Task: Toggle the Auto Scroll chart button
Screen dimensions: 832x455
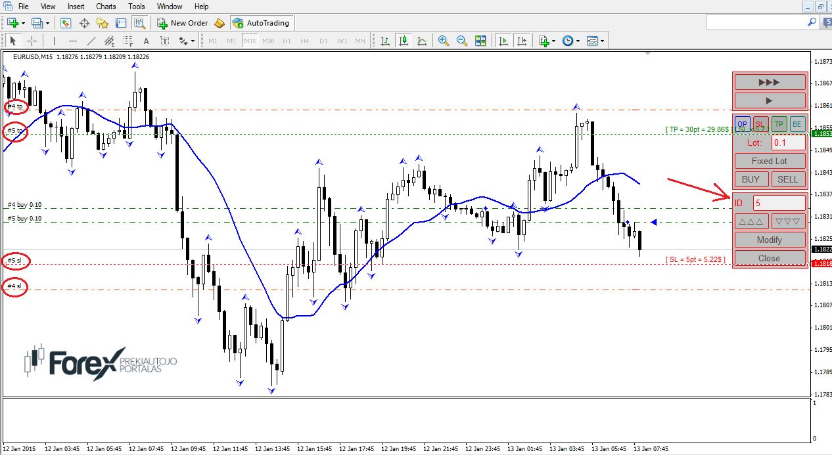Action: click(x=503, y=41)
